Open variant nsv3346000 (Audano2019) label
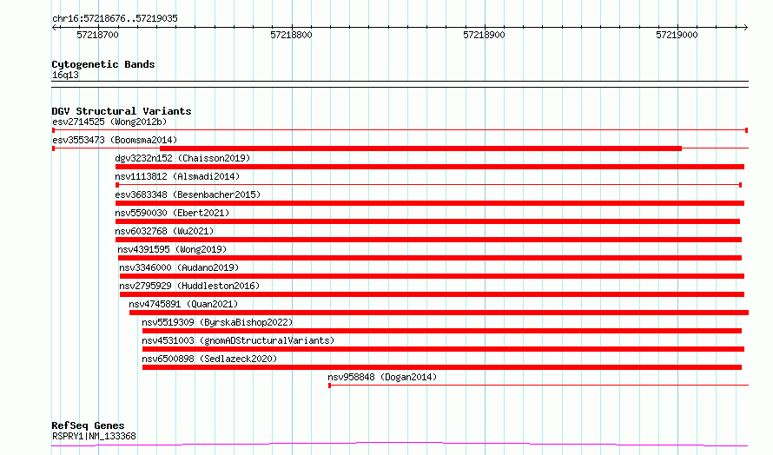 pyautogui.click(x=179, y=267)
